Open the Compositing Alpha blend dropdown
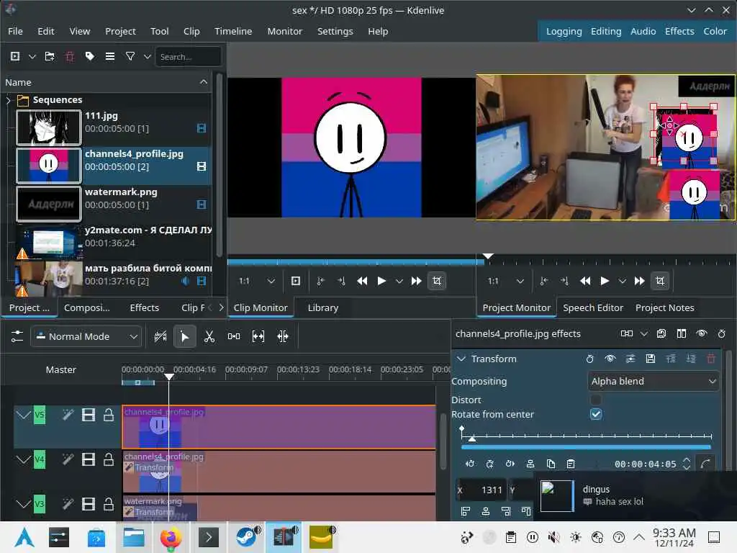Image resolution: width=737 pixels, height=553 pixels. click(654, 381)
